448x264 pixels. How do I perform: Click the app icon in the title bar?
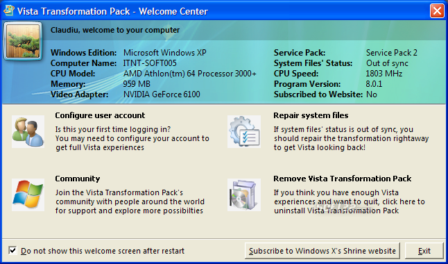click(x=8, y=11)
